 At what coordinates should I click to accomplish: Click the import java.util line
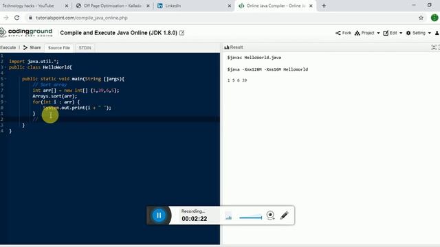pyautogui.click(x=34, y=61)
